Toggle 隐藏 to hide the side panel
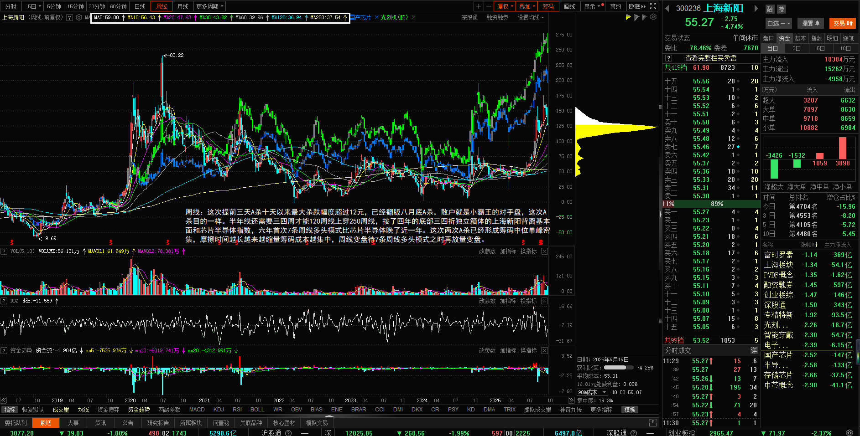This screenshot has width=860, height=436. (637, 6)
